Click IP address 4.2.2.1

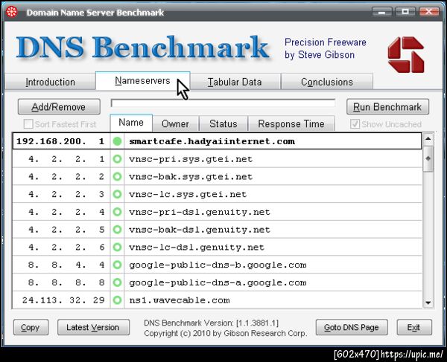[x=66, y=159]
